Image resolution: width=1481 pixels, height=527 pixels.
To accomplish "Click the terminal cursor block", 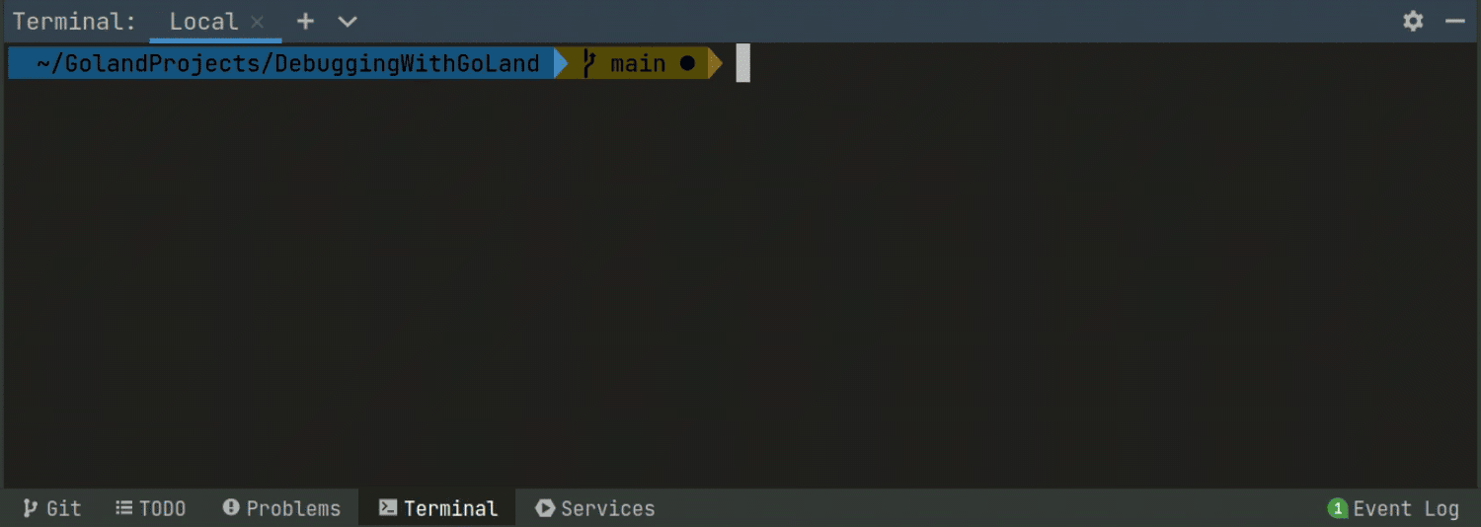I will (742, 64).
